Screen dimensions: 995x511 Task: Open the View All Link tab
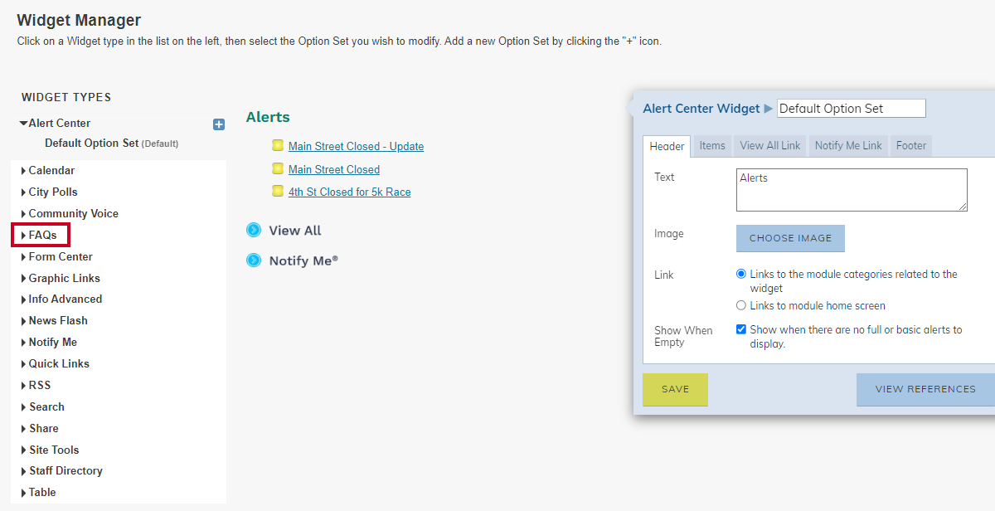tap(770, 145)
